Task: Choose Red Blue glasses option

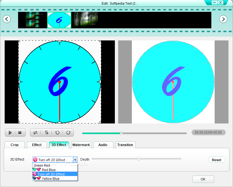Action: [55, 170]
